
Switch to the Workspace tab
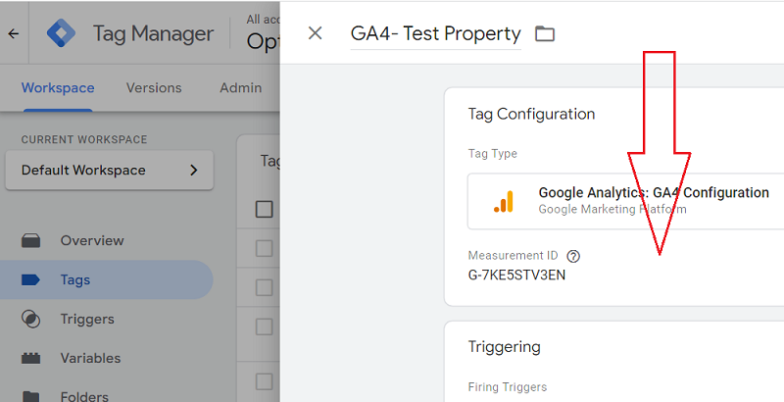click(x=58, y=88)
